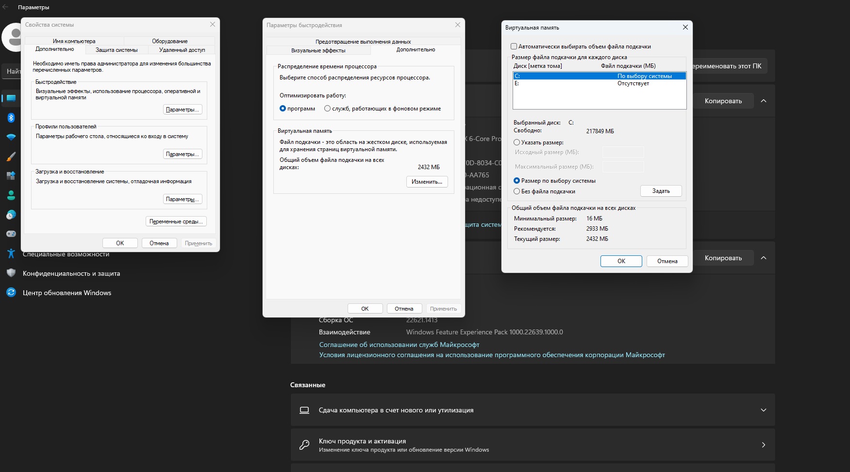Open Центр обновления Windows in sidebar
This screenshot has width=850, height=472.
(x=67, y=293)
